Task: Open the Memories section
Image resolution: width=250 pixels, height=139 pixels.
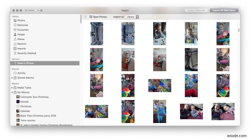Action: pos(22,25)
